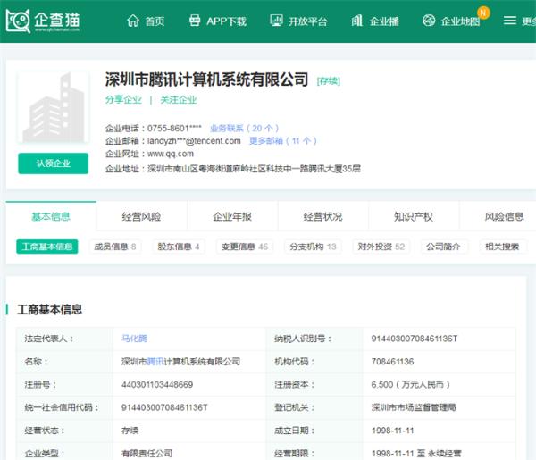Click the 关注企业 link
Screen dimensions: 536x460
pos(179,100)
